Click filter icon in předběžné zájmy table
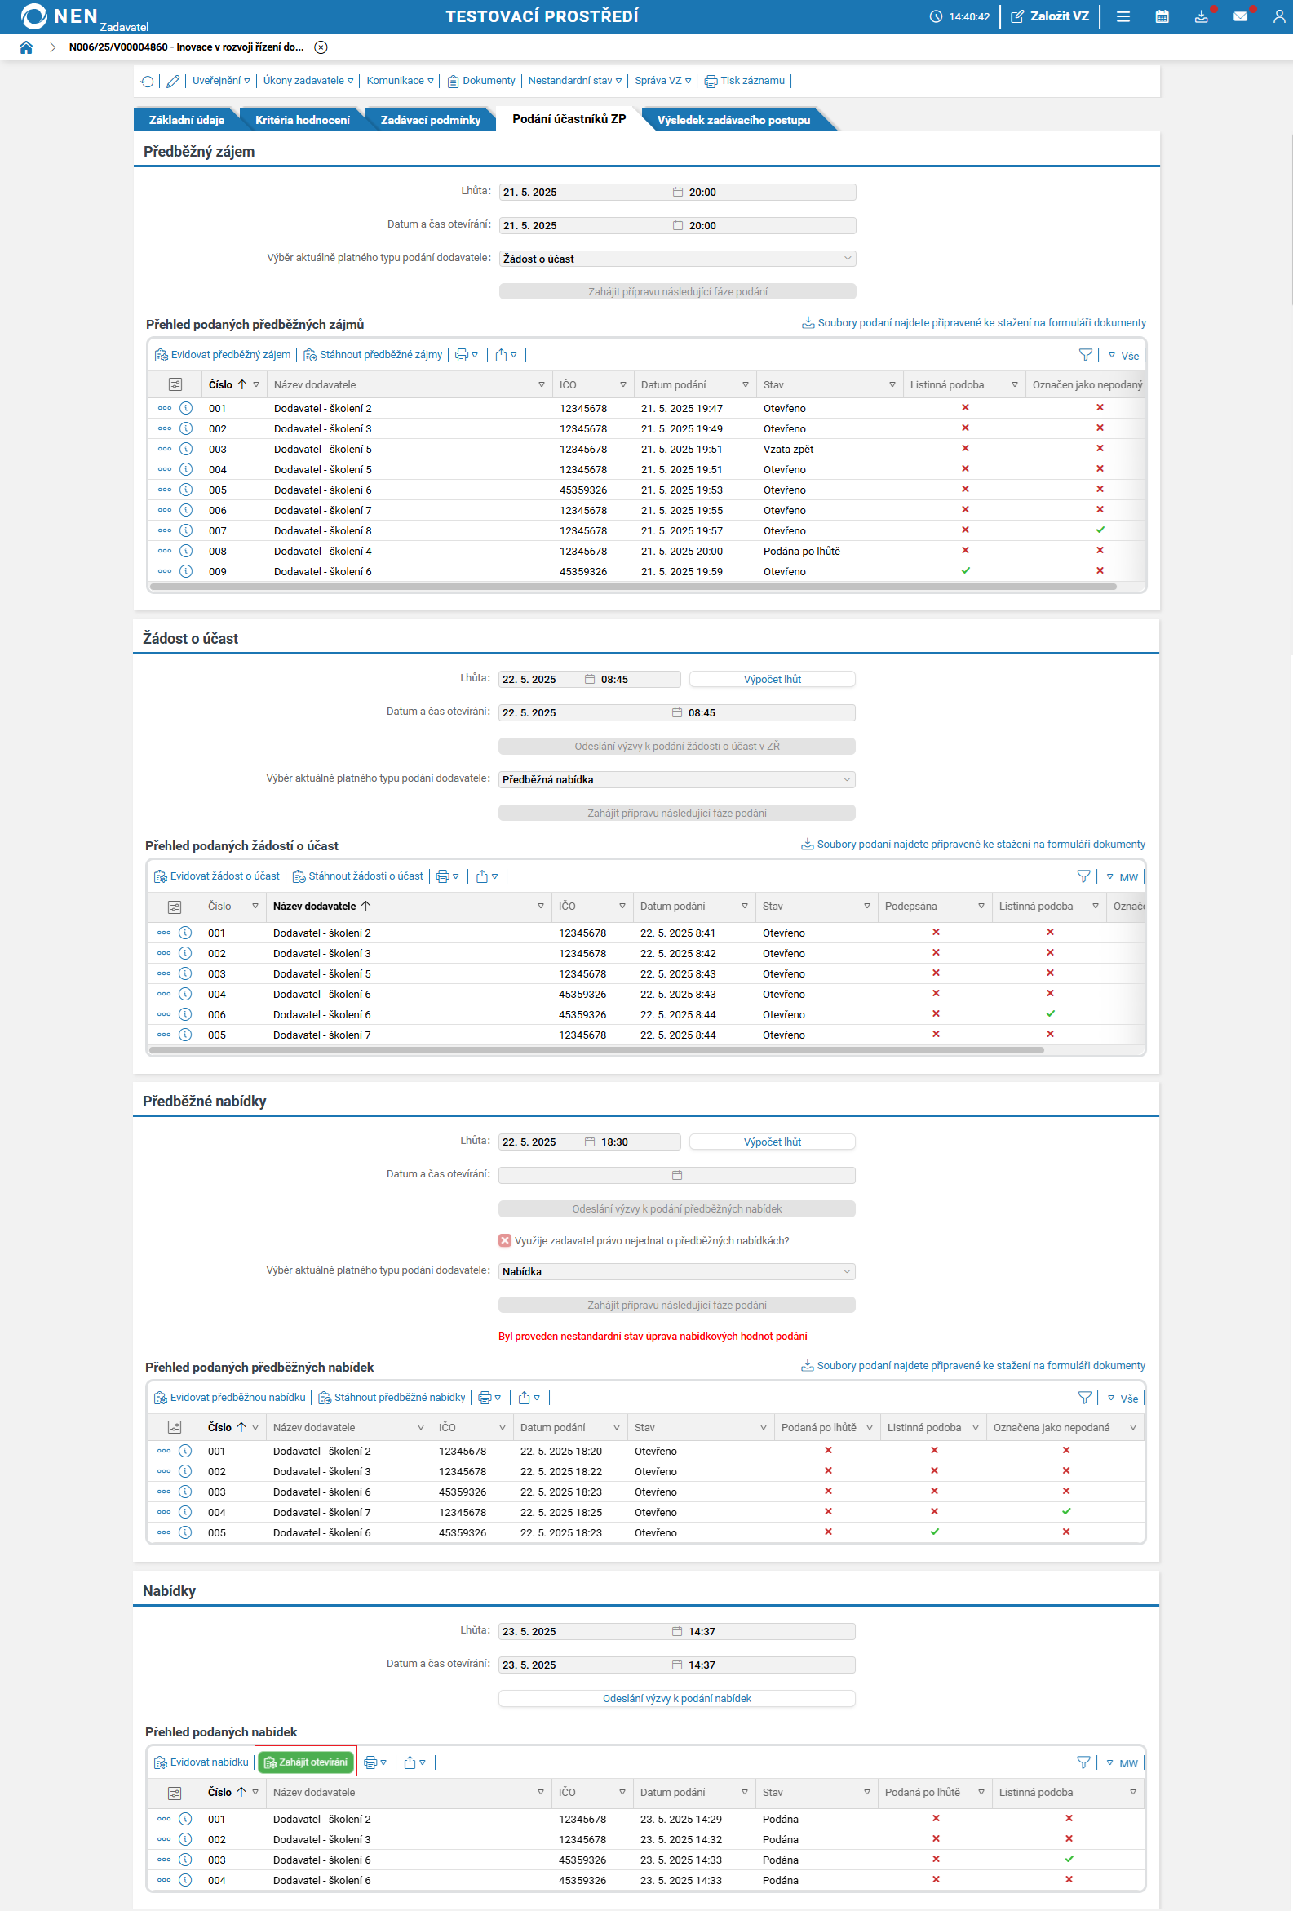This screenshot has height=1911, width=1293. [x=1085, y=355]
